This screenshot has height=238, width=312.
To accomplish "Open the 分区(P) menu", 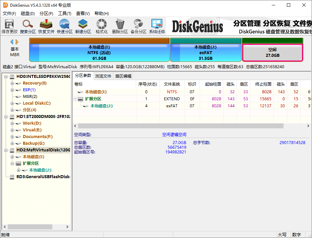I will click(x=46, y=13).
